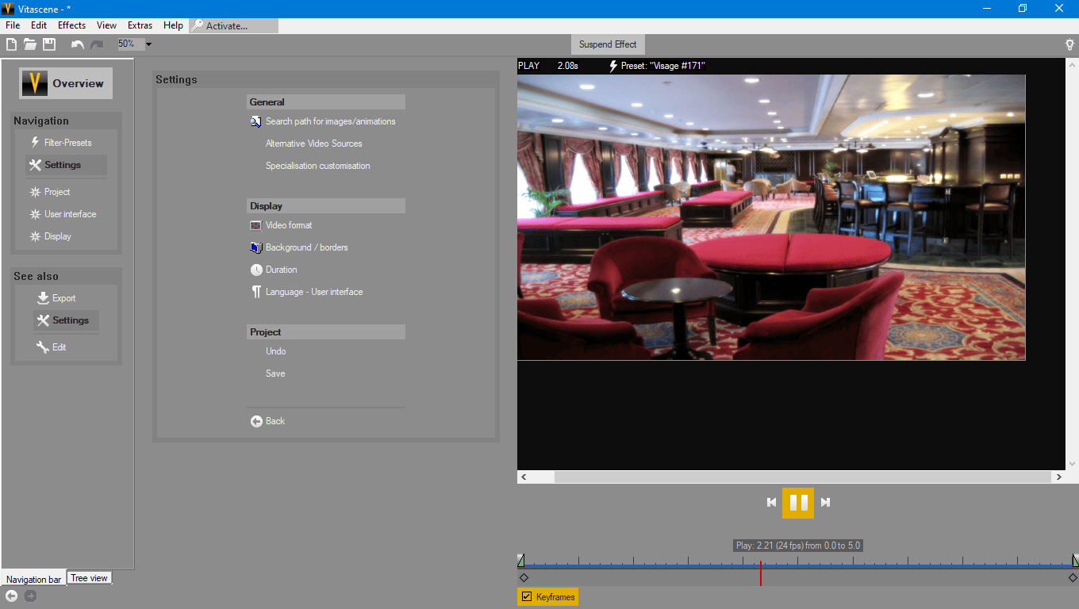Click the red playhead on timeline
Image resolution: width=1079 pixels, height=609 pixels.
760,573
